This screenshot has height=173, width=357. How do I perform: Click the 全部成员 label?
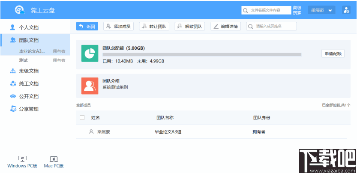83,105
